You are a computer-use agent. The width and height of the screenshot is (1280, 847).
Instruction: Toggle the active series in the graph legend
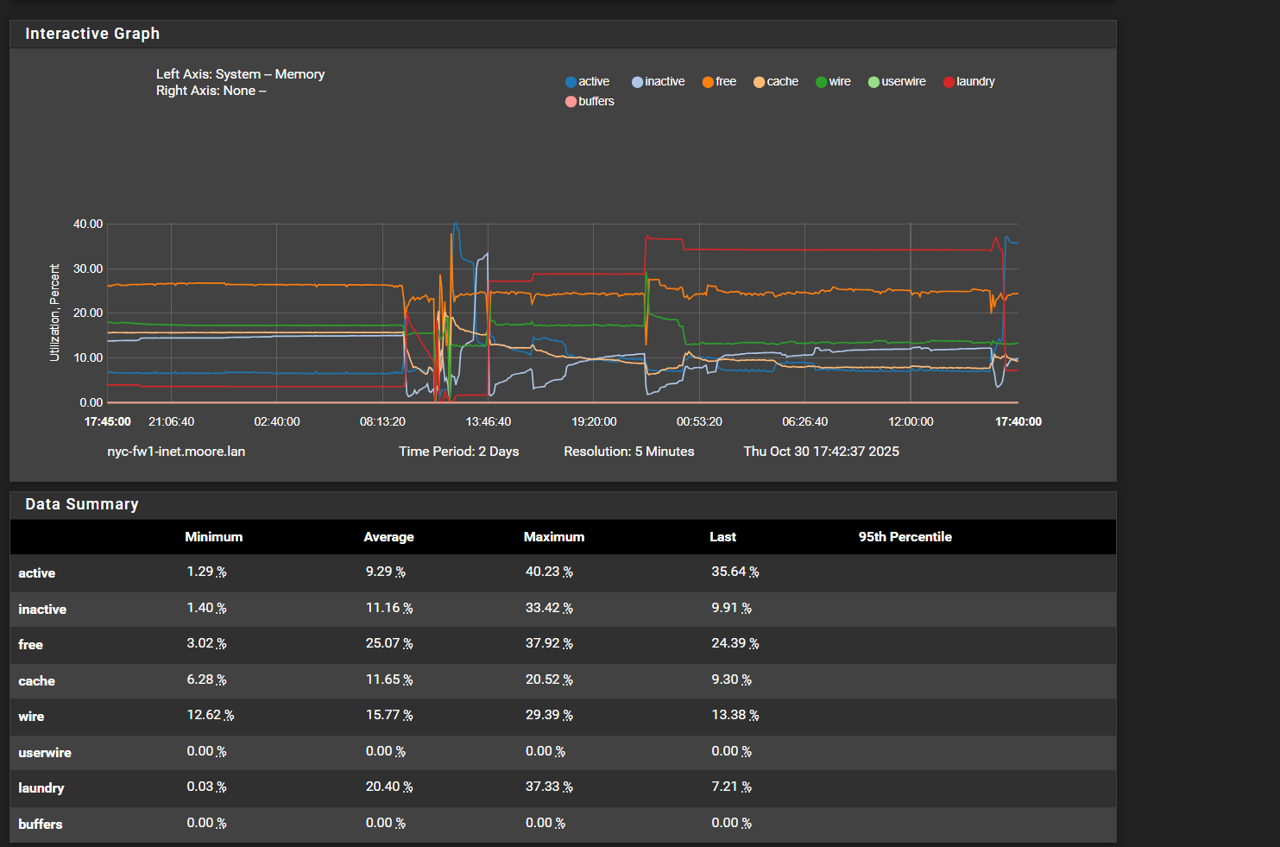point(588,82)
